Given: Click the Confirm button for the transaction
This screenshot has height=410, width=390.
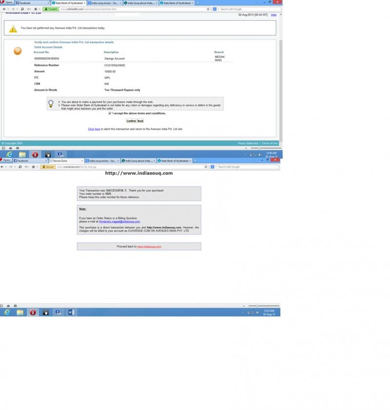Looking at the screenshot, I should (131, 121).
